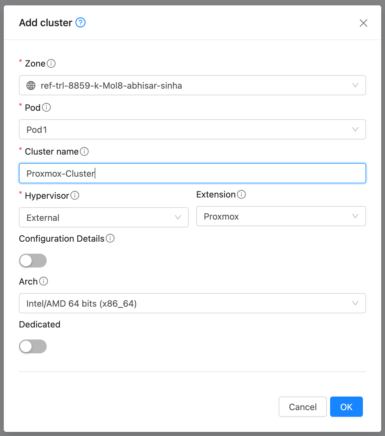Viewport: 385px width, 436px height.
Task: Click the Hypervisor info icon
Action: 75,196
